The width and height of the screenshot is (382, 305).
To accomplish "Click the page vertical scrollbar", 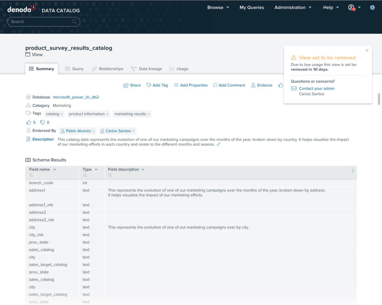I will coord(379,99).
